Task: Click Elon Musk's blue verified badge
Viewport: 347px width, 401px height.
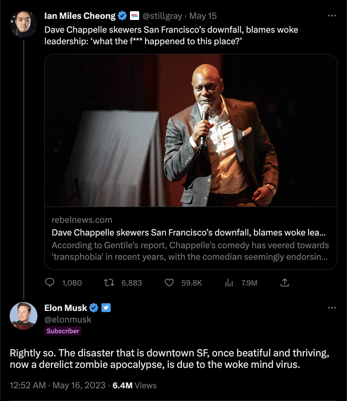Action: tap(94, 308)
